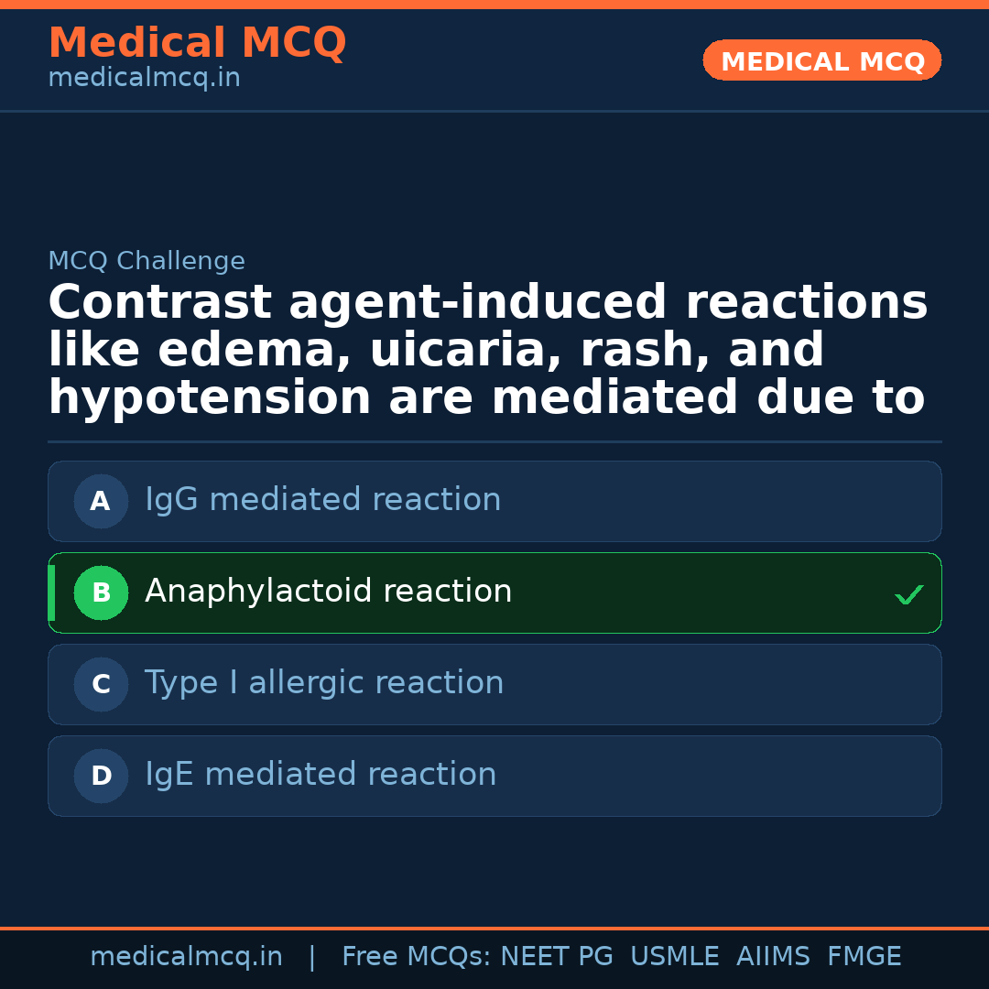Click the green bar beside option B

click(51, 592)
